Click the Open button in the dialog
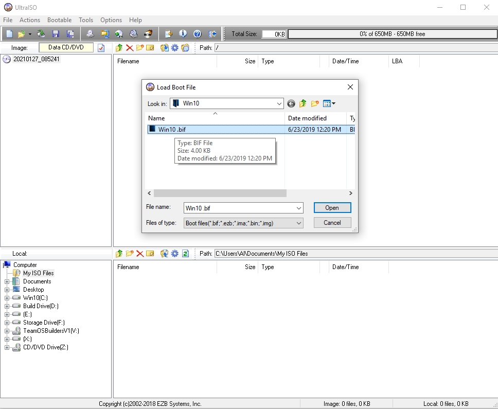 [x=332, y=208]
